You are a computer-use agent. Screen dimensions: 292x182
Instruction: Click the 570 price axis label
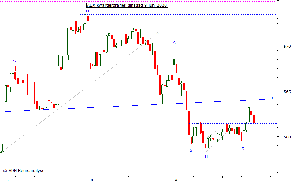point(287,47)
